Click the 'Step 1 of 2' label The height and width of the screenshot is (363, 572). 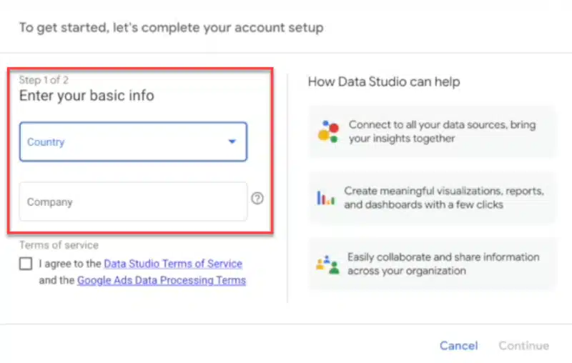click(44, 80)
